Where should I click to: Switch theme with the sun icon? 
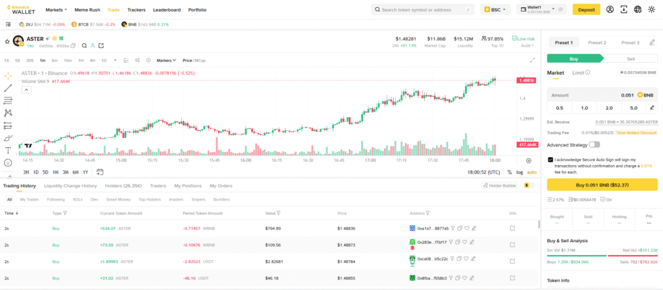(653, 10)
